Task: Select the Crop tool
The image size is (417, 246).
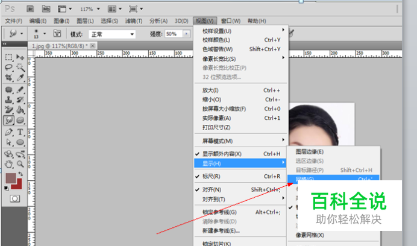Action: point(8,77)
